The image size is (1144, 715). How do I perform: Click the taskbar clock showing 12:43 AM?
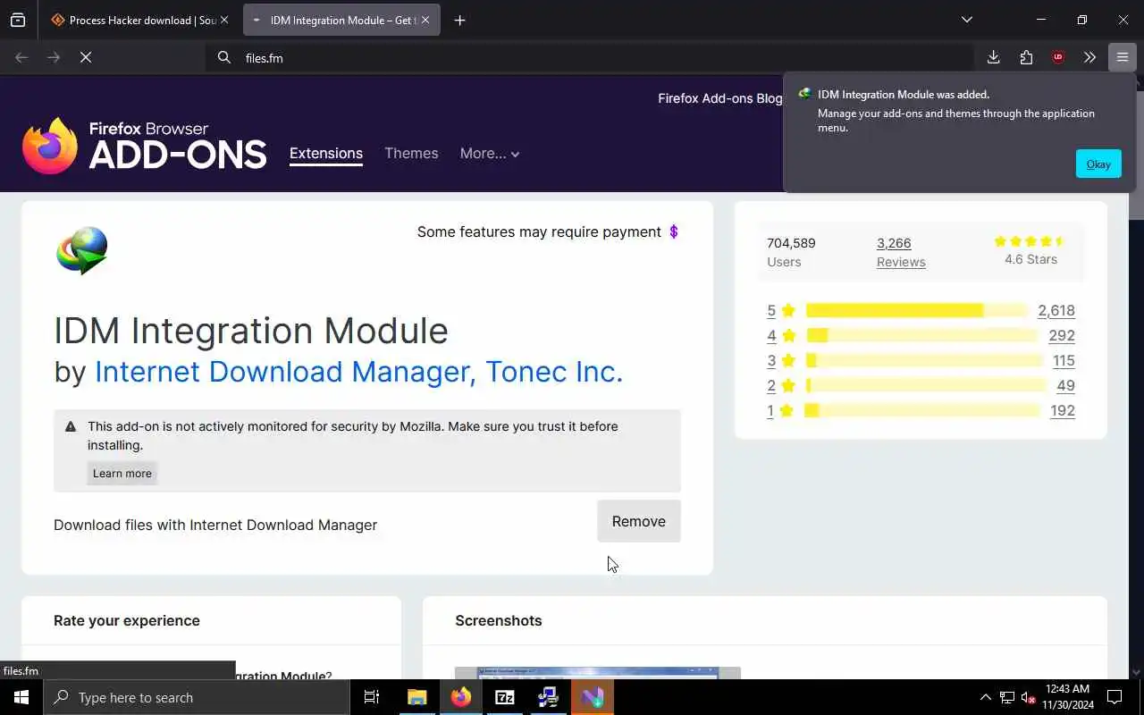(x=1068, y=697)
